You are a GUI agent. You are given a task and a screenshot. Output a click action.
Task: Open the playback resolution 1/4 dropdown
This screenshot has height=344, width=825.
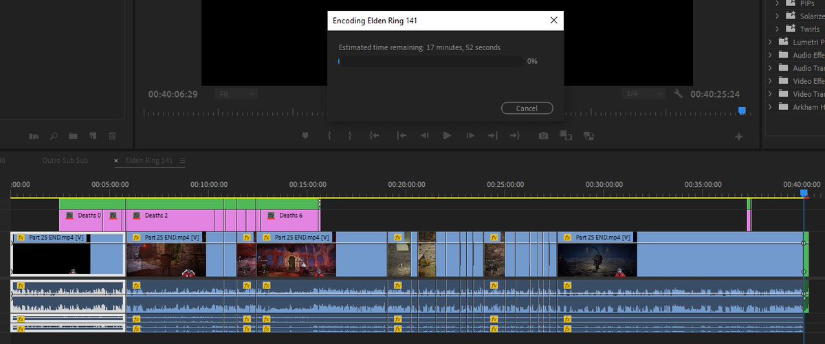pyautogui.click(x=643, y=94)
